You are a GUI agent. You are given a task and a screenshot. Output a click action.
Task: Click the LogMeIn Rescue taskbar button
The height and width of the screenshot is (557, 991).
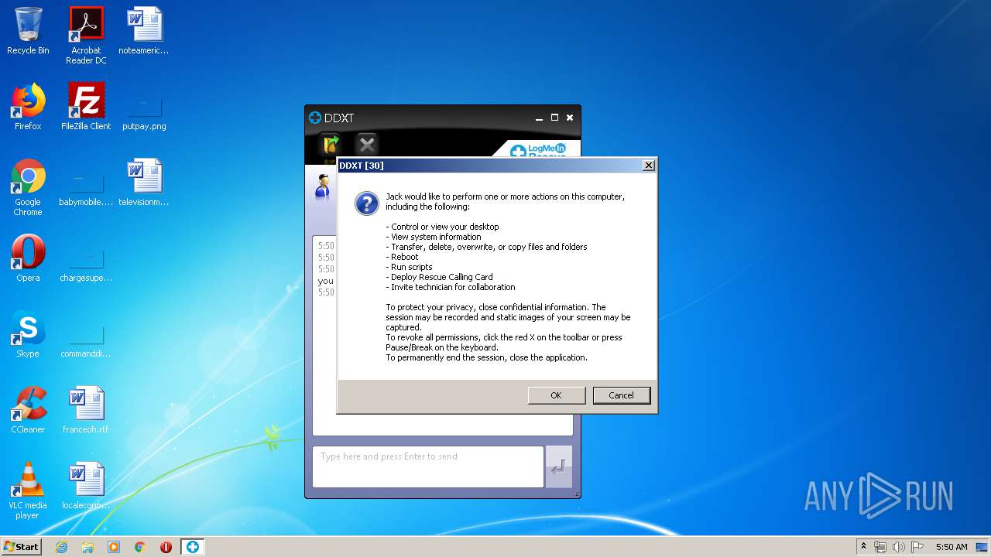coord(192,547)
